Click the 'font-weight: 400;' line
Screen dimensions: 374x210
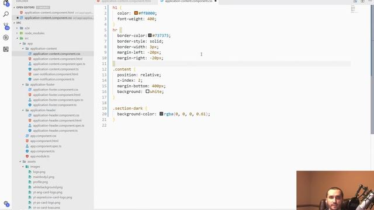point(137,19)
